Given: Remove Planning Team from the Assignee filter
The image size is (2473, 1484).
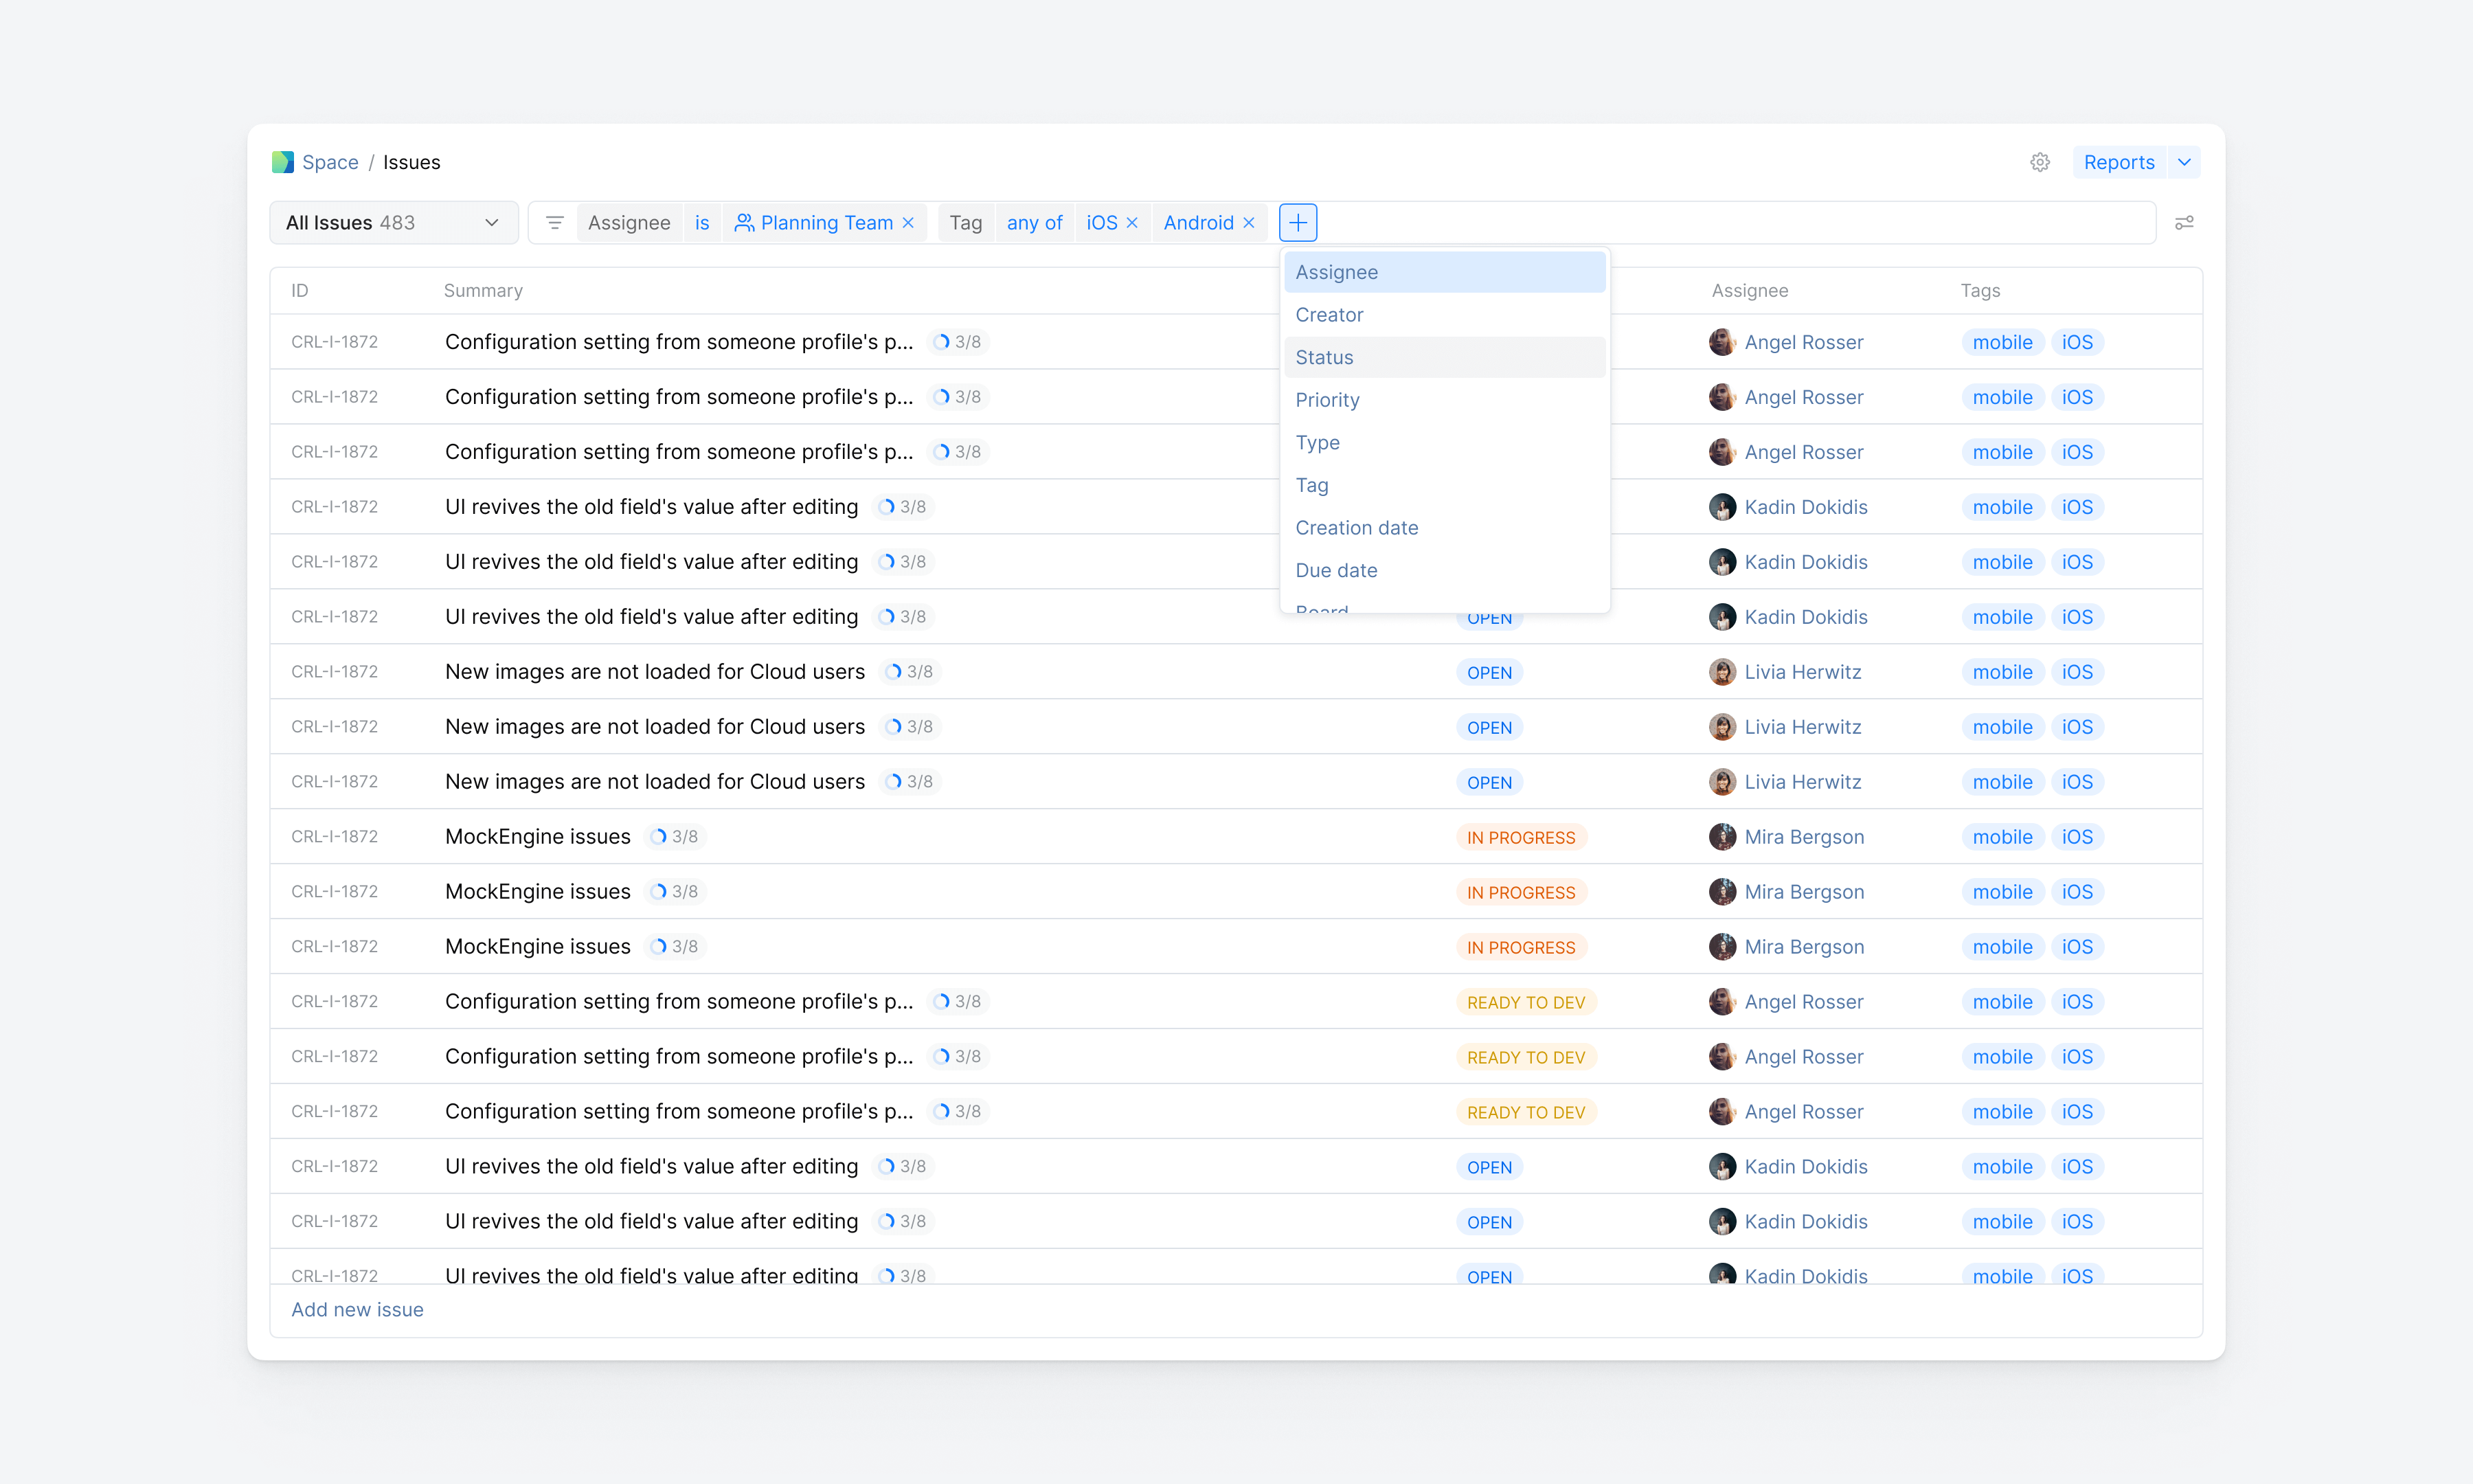Looking at the screenshot, I should 907,222.
